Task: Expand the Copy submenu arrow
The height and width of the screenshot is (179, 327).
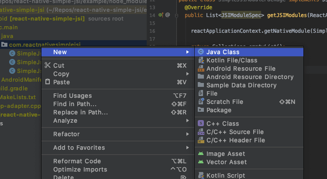Action: (187, 74)
